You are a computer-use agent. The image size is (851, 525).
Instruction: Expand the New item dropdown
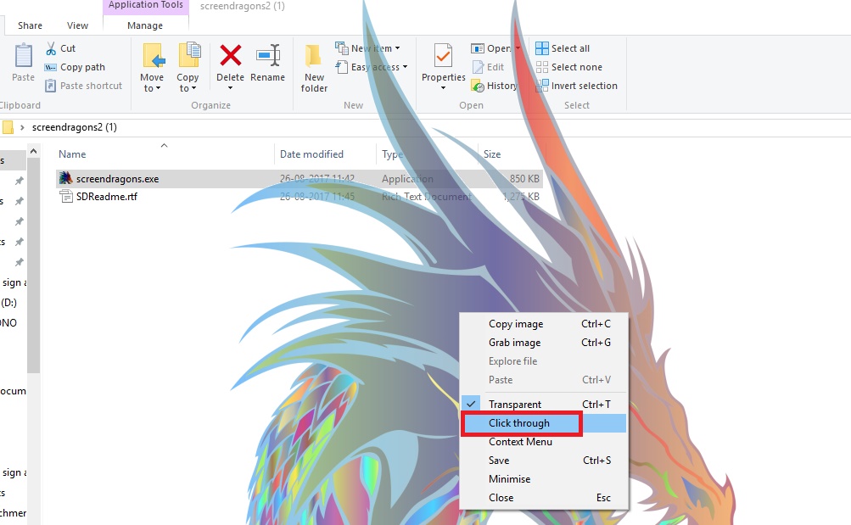tap(367, 47)
